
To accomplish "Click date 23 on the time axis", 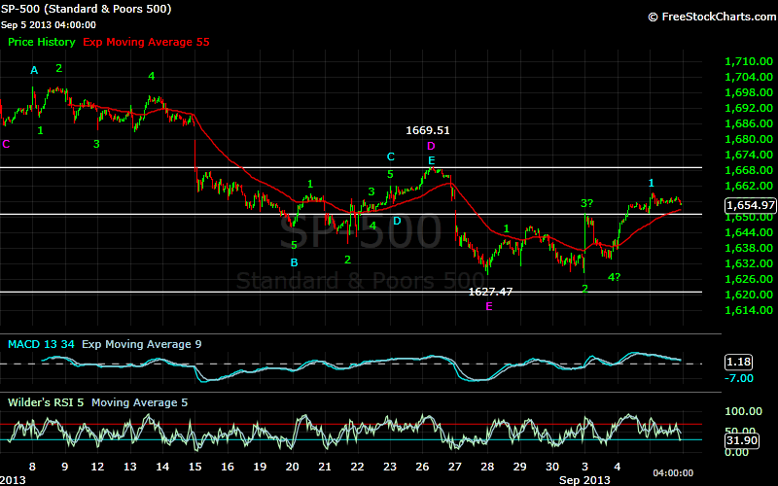I will [390, 467].
